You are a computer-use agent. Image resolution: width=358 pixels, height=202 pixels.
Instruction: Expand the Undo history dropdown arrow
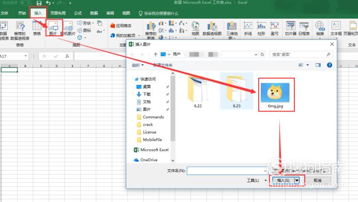click(53, 3)
